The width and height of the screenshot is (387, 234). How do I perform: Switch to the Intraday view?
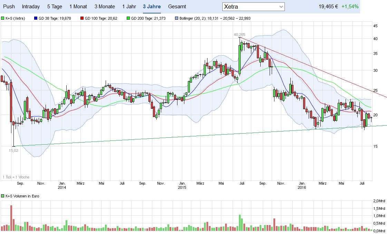pyautogui.click(x=31, y=7)
